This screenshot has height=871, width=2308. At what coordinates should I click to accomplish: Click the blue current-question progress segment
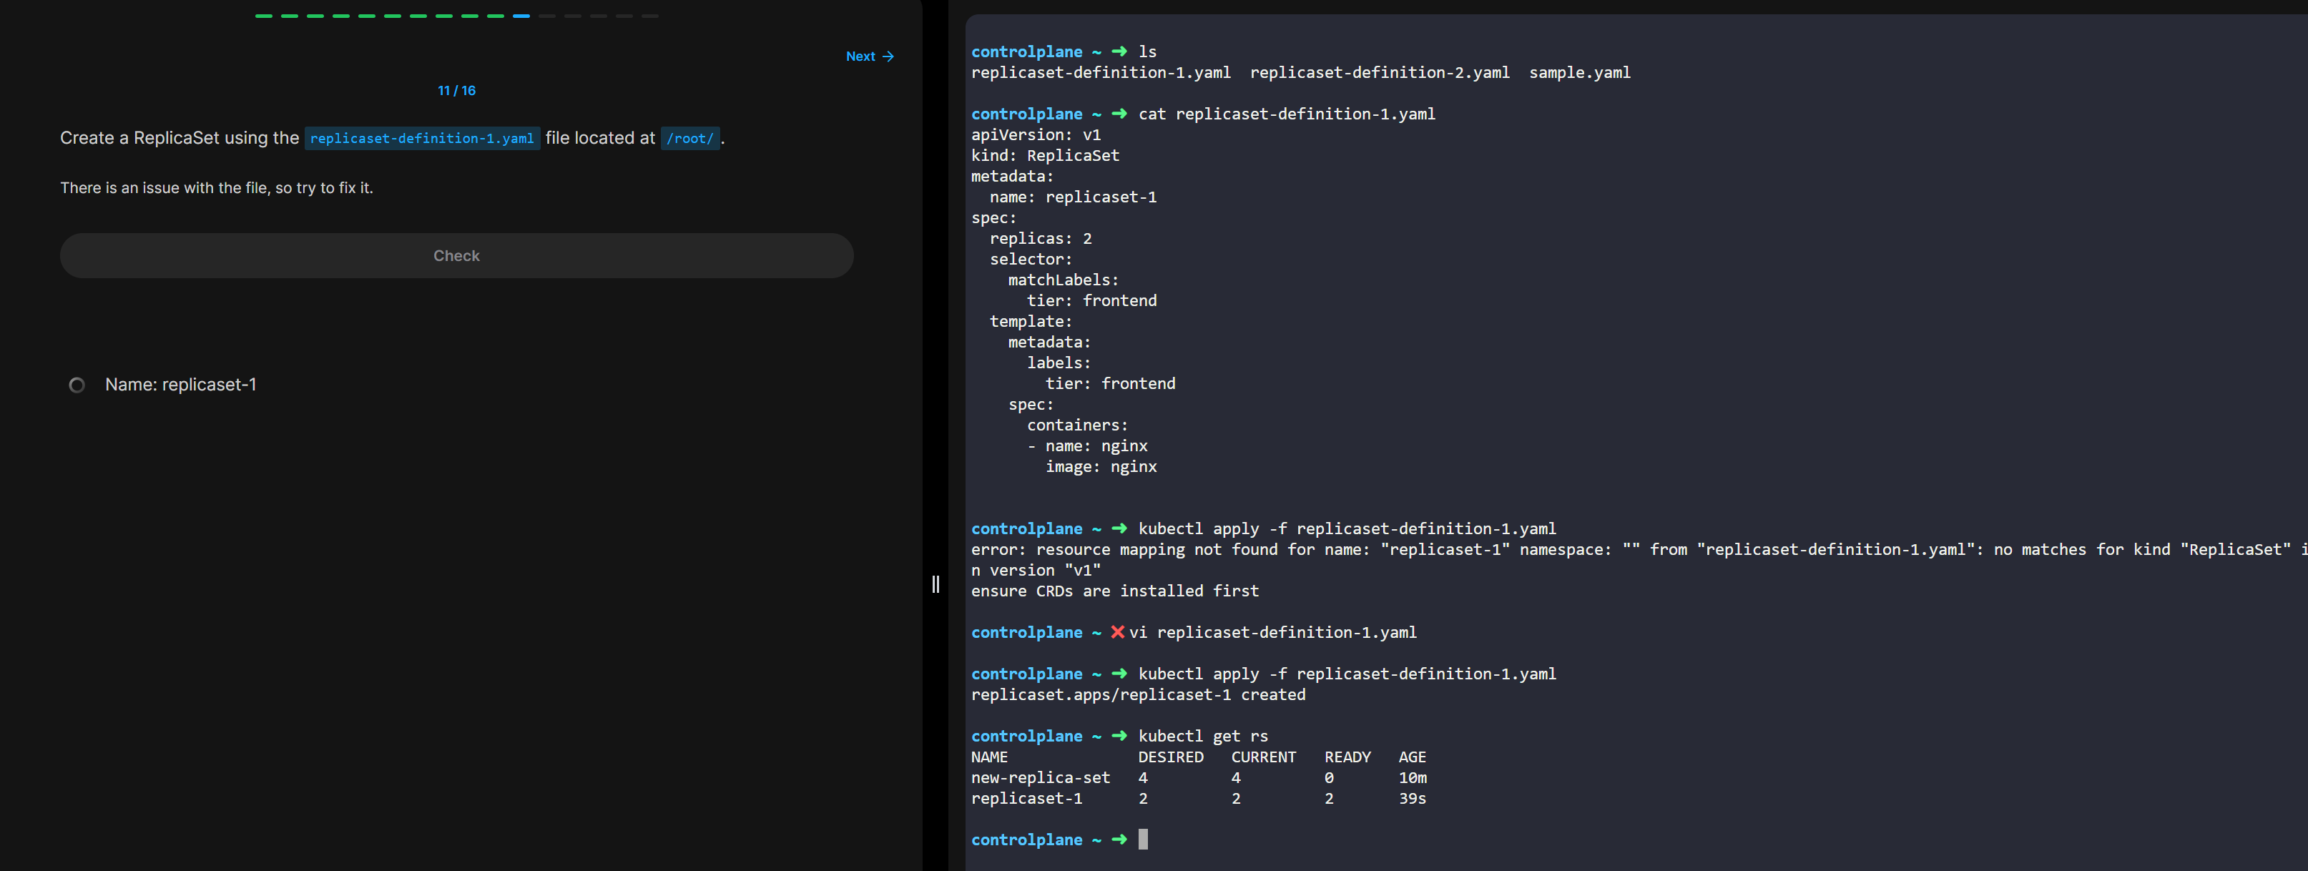click(521, 16)
